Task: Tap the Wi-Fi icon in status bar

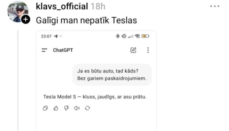Action: pyautogui.click(x=137, y=36)
